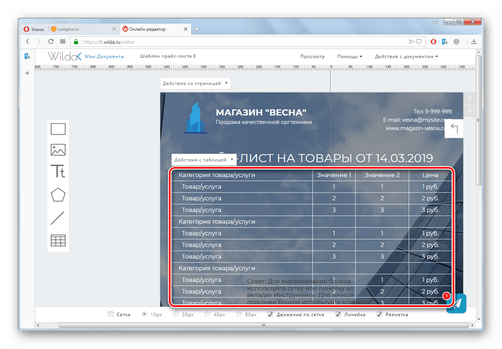Select the table insert tool
The height and width of the screenshot is (349, 502).
58,240
